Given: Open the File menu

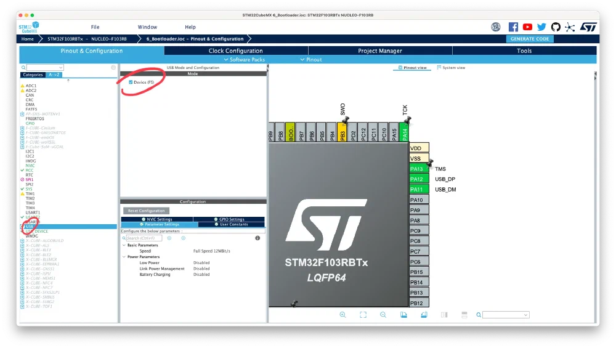Looking at the screenshot, I should pos(95,27).
